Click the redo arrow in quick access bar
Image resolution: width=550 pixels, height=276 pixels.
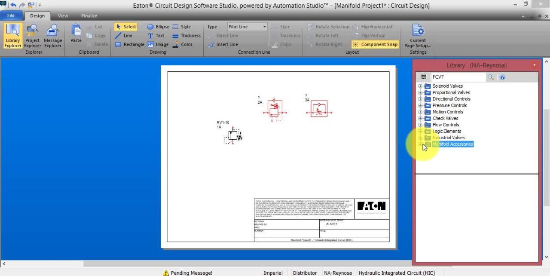click(21, 5)
